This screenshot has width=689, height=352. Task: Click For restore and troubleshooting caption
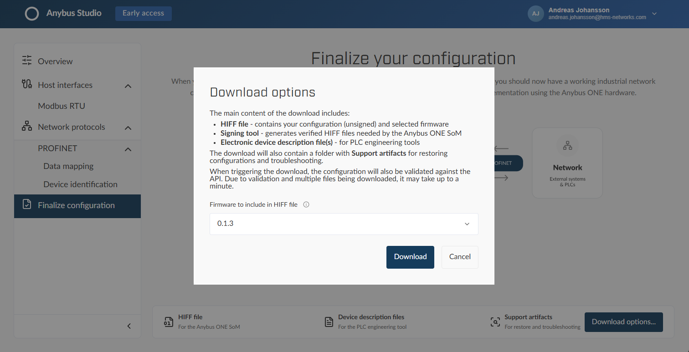tap(543, 327)
